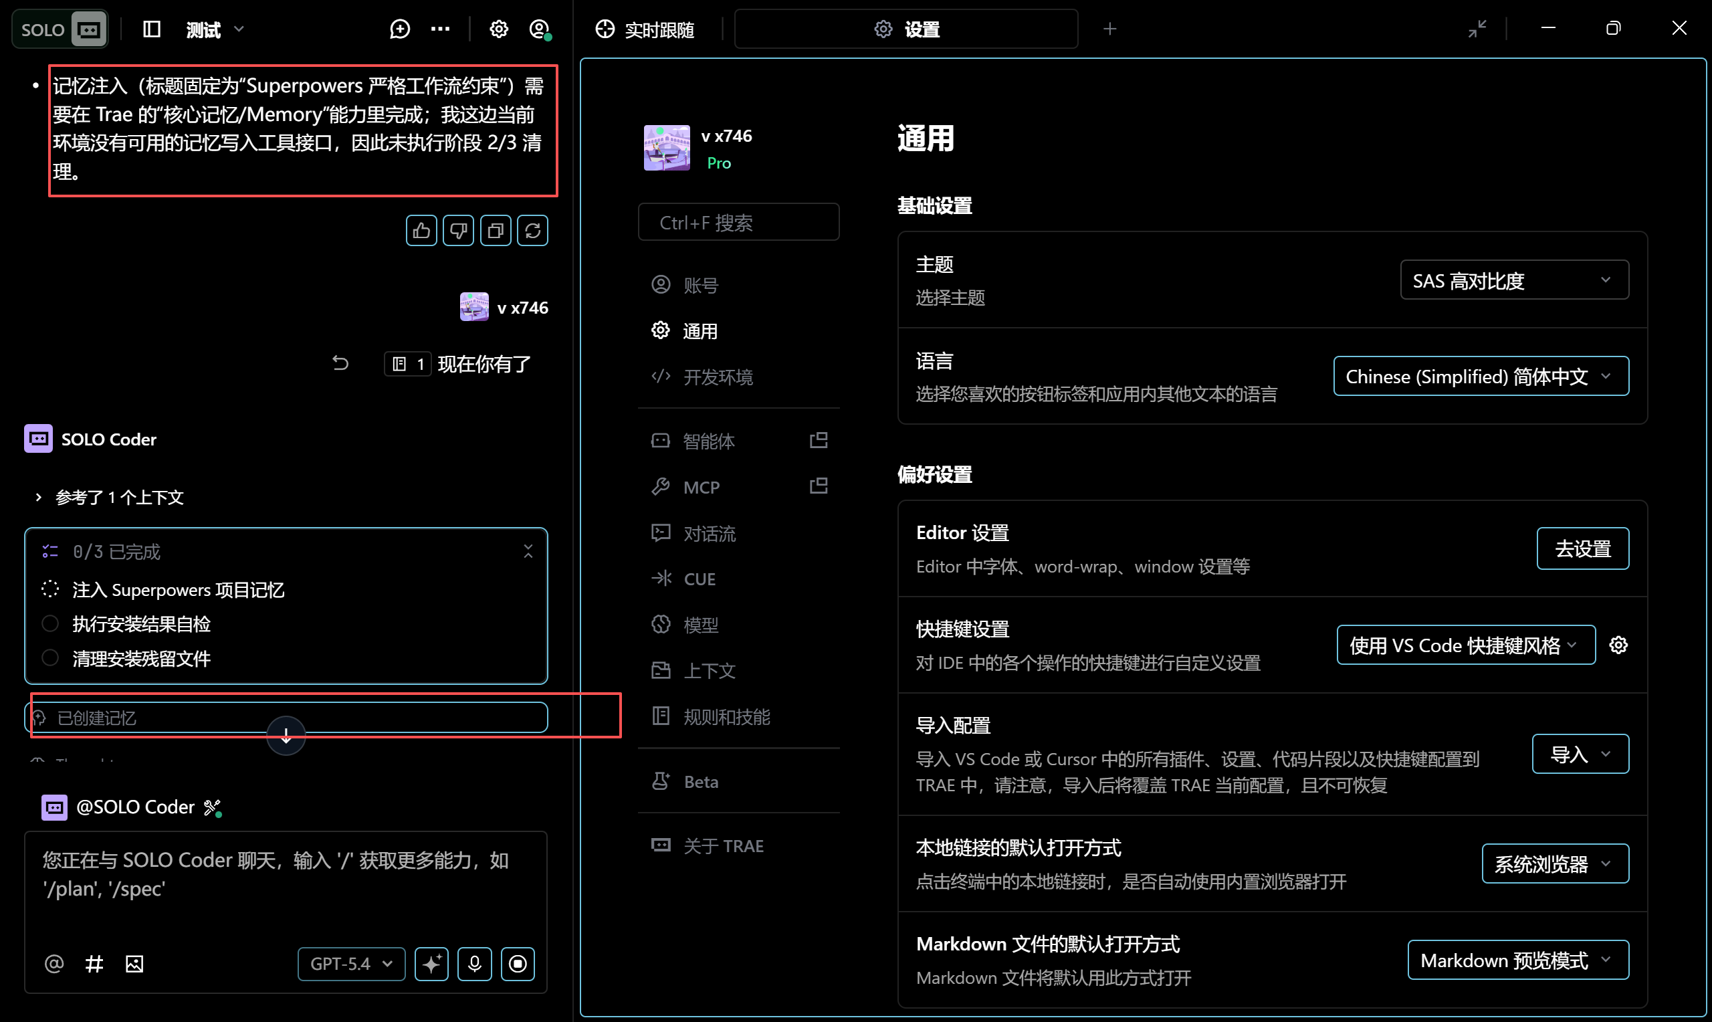Open the rule reference badge labeled 1

(408, 364)
